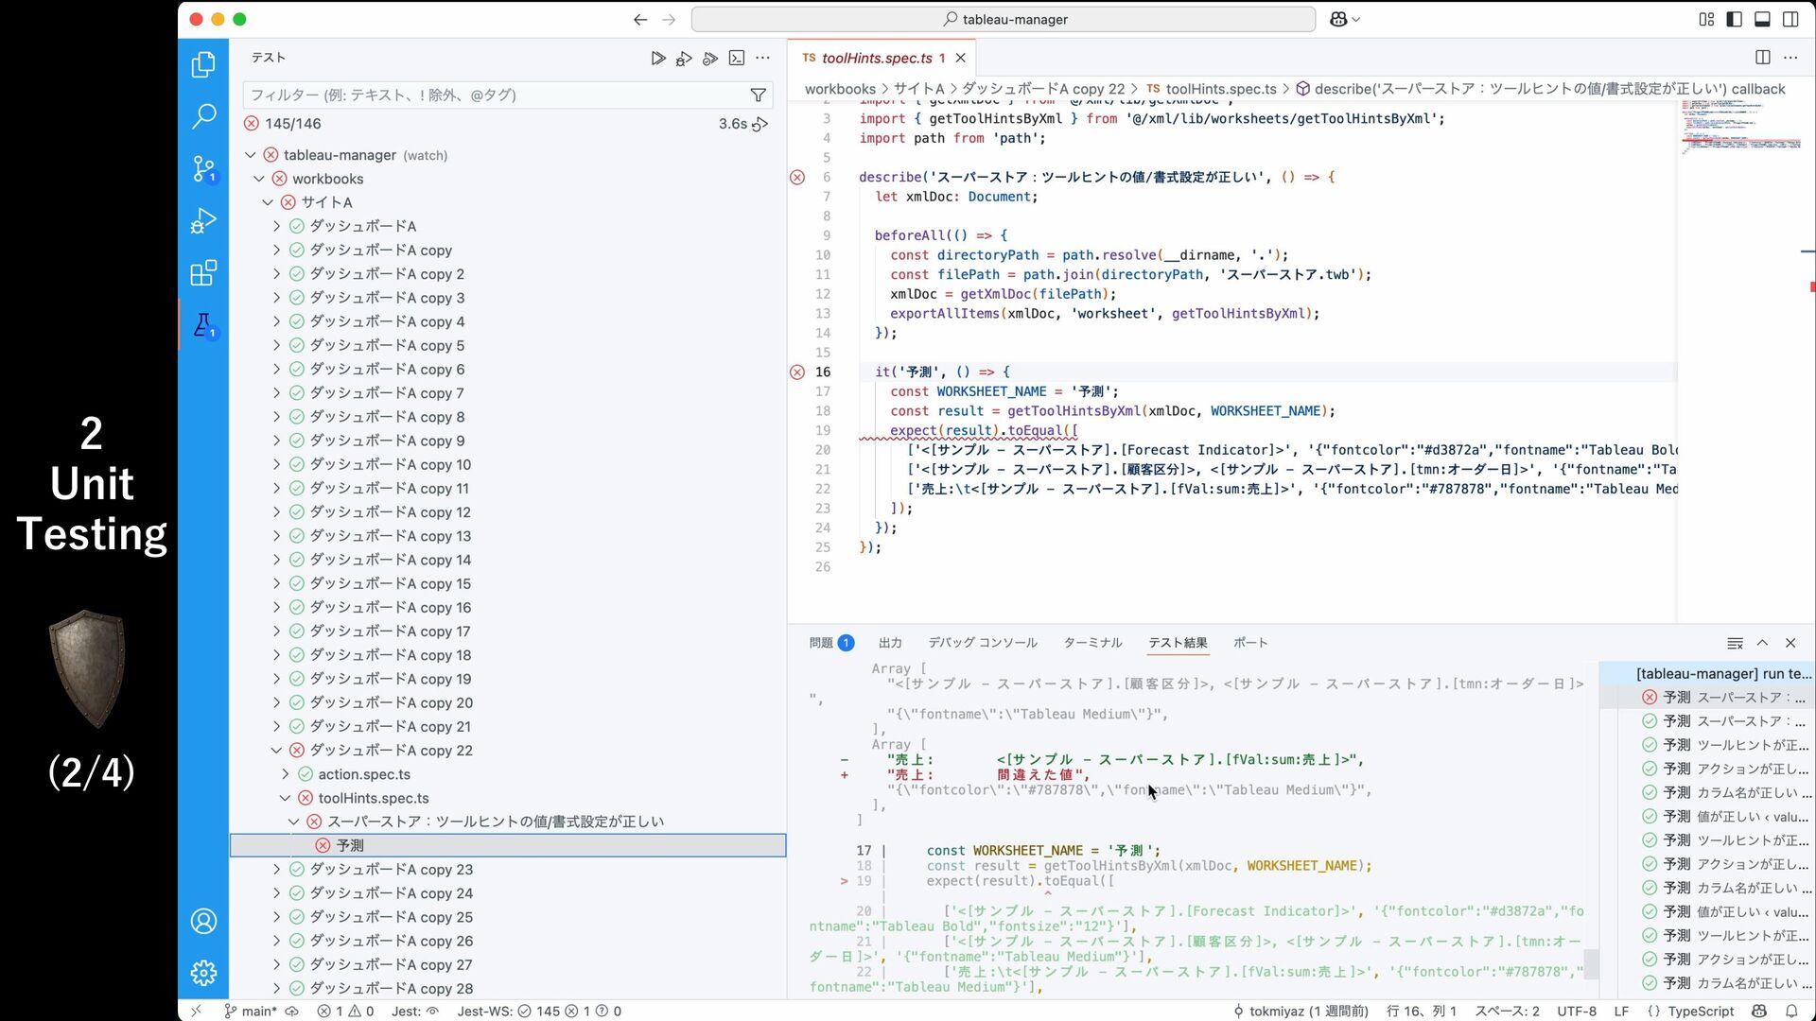Close the bottom panel

pos(1790,643)
